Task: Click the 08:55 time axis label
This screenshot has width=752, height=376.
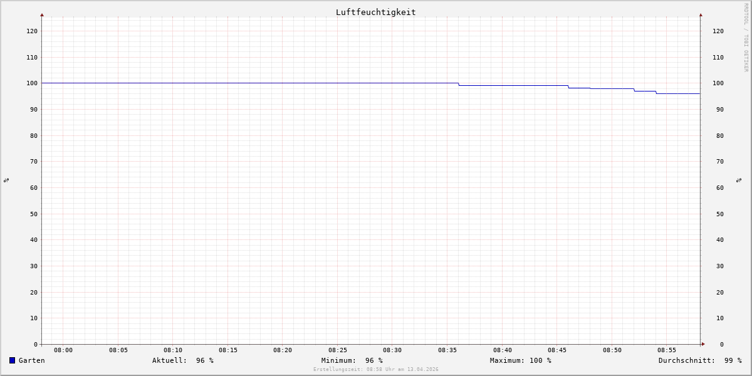Action: tap(667, 350)
